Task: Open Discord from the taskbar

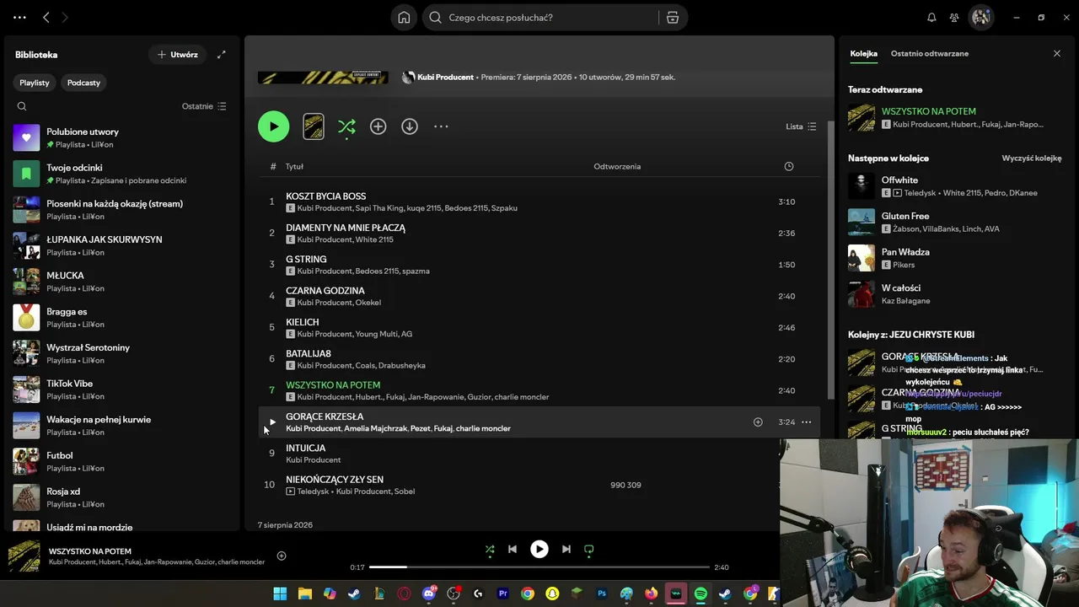Action: (x=429, y=594)
